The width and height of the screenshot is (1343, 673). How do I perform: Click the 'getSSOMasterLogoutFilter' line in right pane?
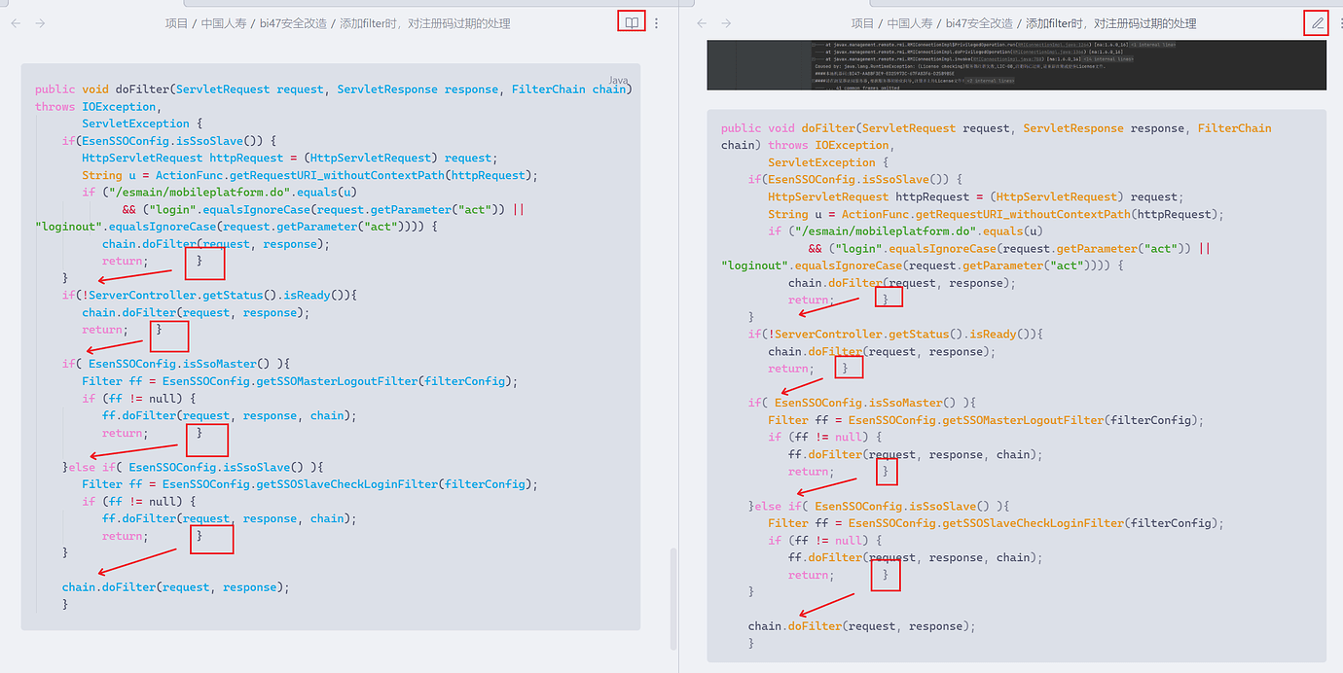(986, 420)
